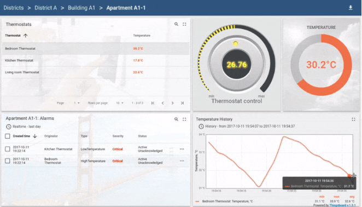Open actions menu for Bedroom Thermostat alarm
Viewport: 362px width, 207px height.
coord(182,161)
